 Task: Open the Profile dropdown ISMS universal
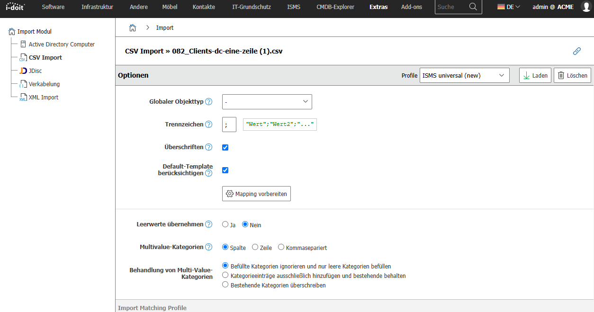pos(465,76)
